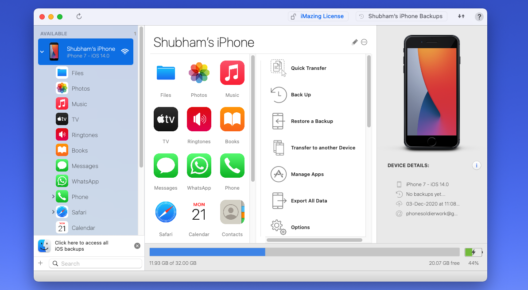Viewport: 528px width, 290px height.
Task: Click the phonesoldierwork email detail
Action: 432,214
